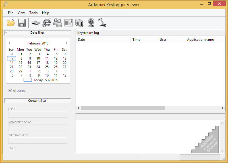Click the February 2016 month title
Screen dimensions: 228x163
pos(38,43)
